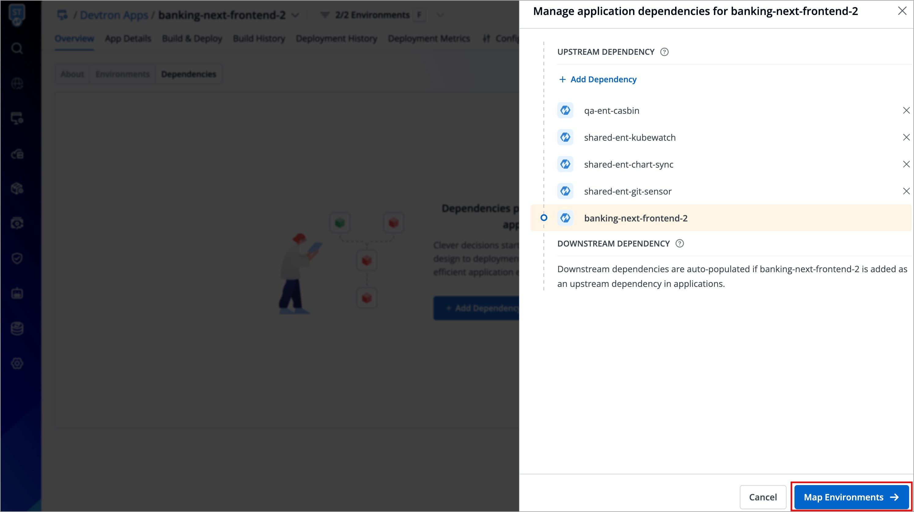Open 2/2 Environments filter dropdown chevron
This screenshot has height=512, width=914.
(x=440, y=15)
